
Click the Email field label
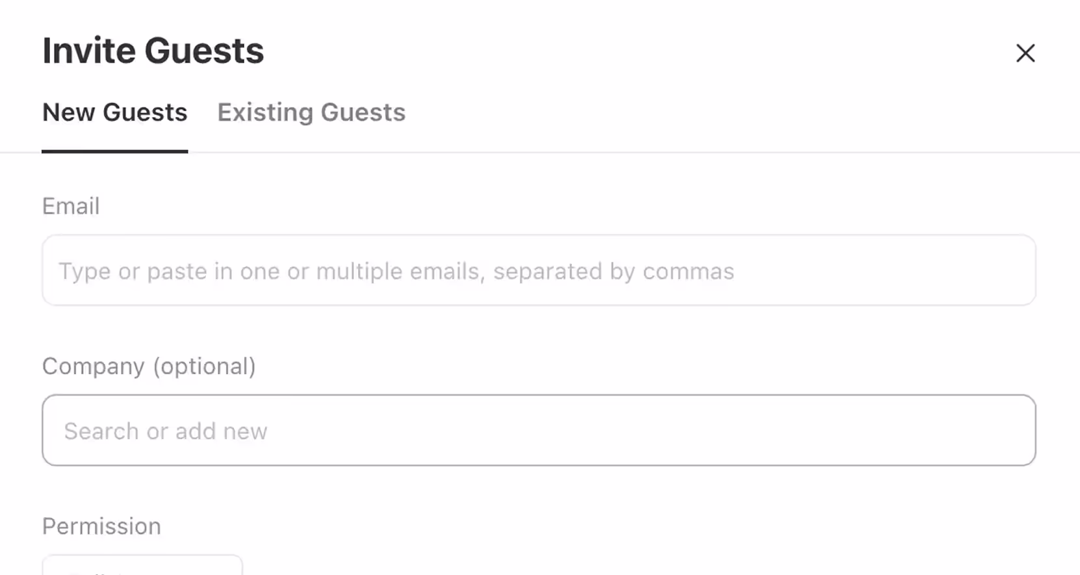point(71,206)
